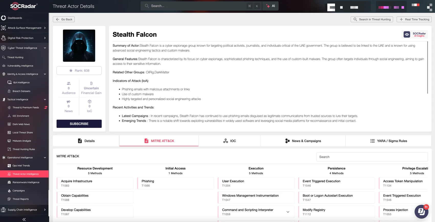The height and width of the screenshot is (222, 435).
Task: Click the IoC cube icon
Action: coord(90,102)
